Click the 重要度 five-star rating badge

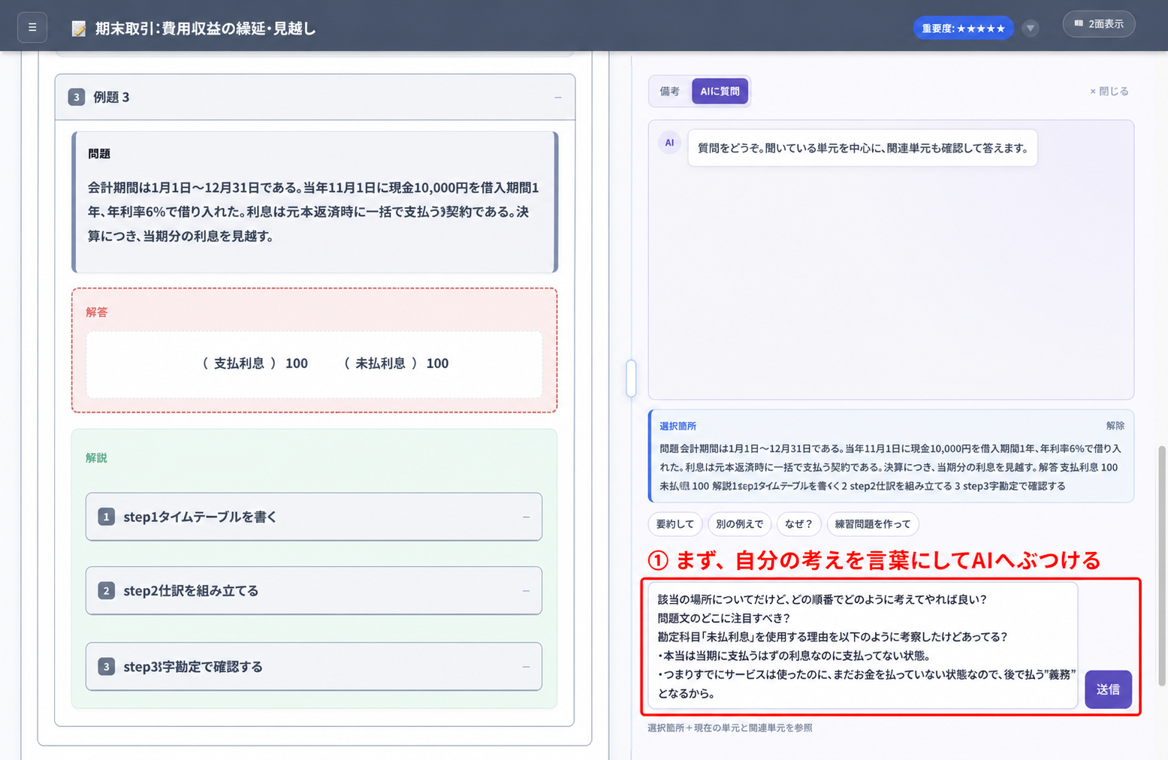coord(963,29)
